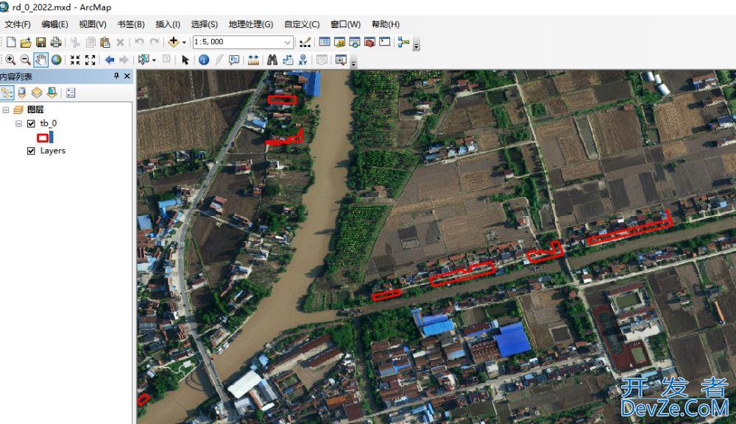Open table of contents Options

tap(71, 93)
